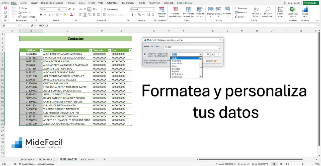
Task: Apply the yellow fill color bucket
Action: click(64, 15)
